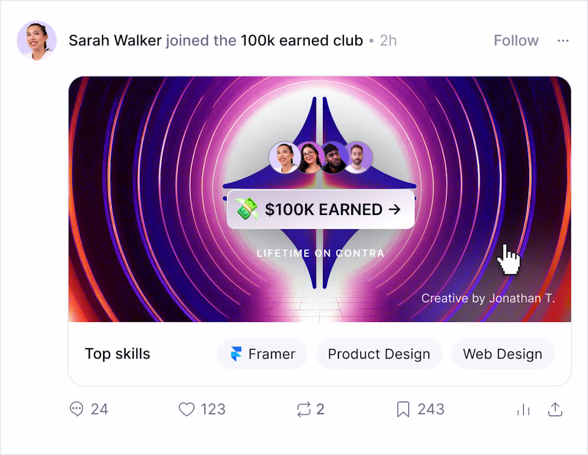The height and width of the screenshot is (455, 588).
Task: Open Sarah Walker's profile avatar
Action: click(x=37, y=41)
